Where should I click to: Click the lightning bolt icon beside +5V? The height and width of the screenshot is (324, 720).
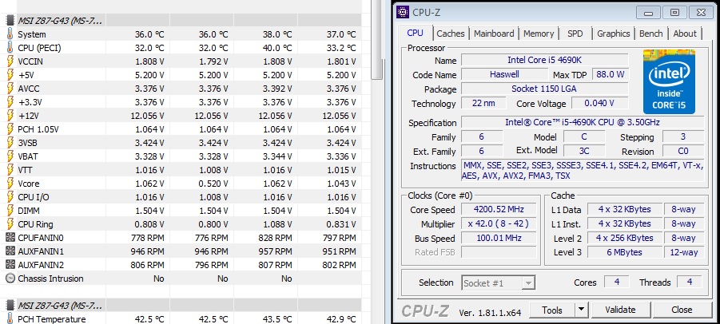click(10, 75)
